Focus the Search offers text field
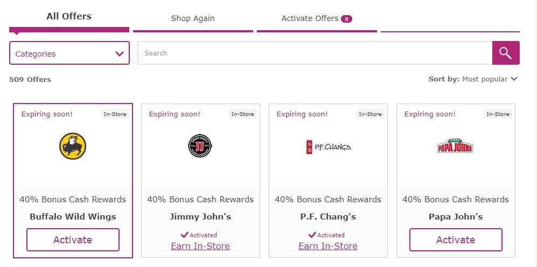Viewport: 537px width, 267px height. tap(315, 53)
